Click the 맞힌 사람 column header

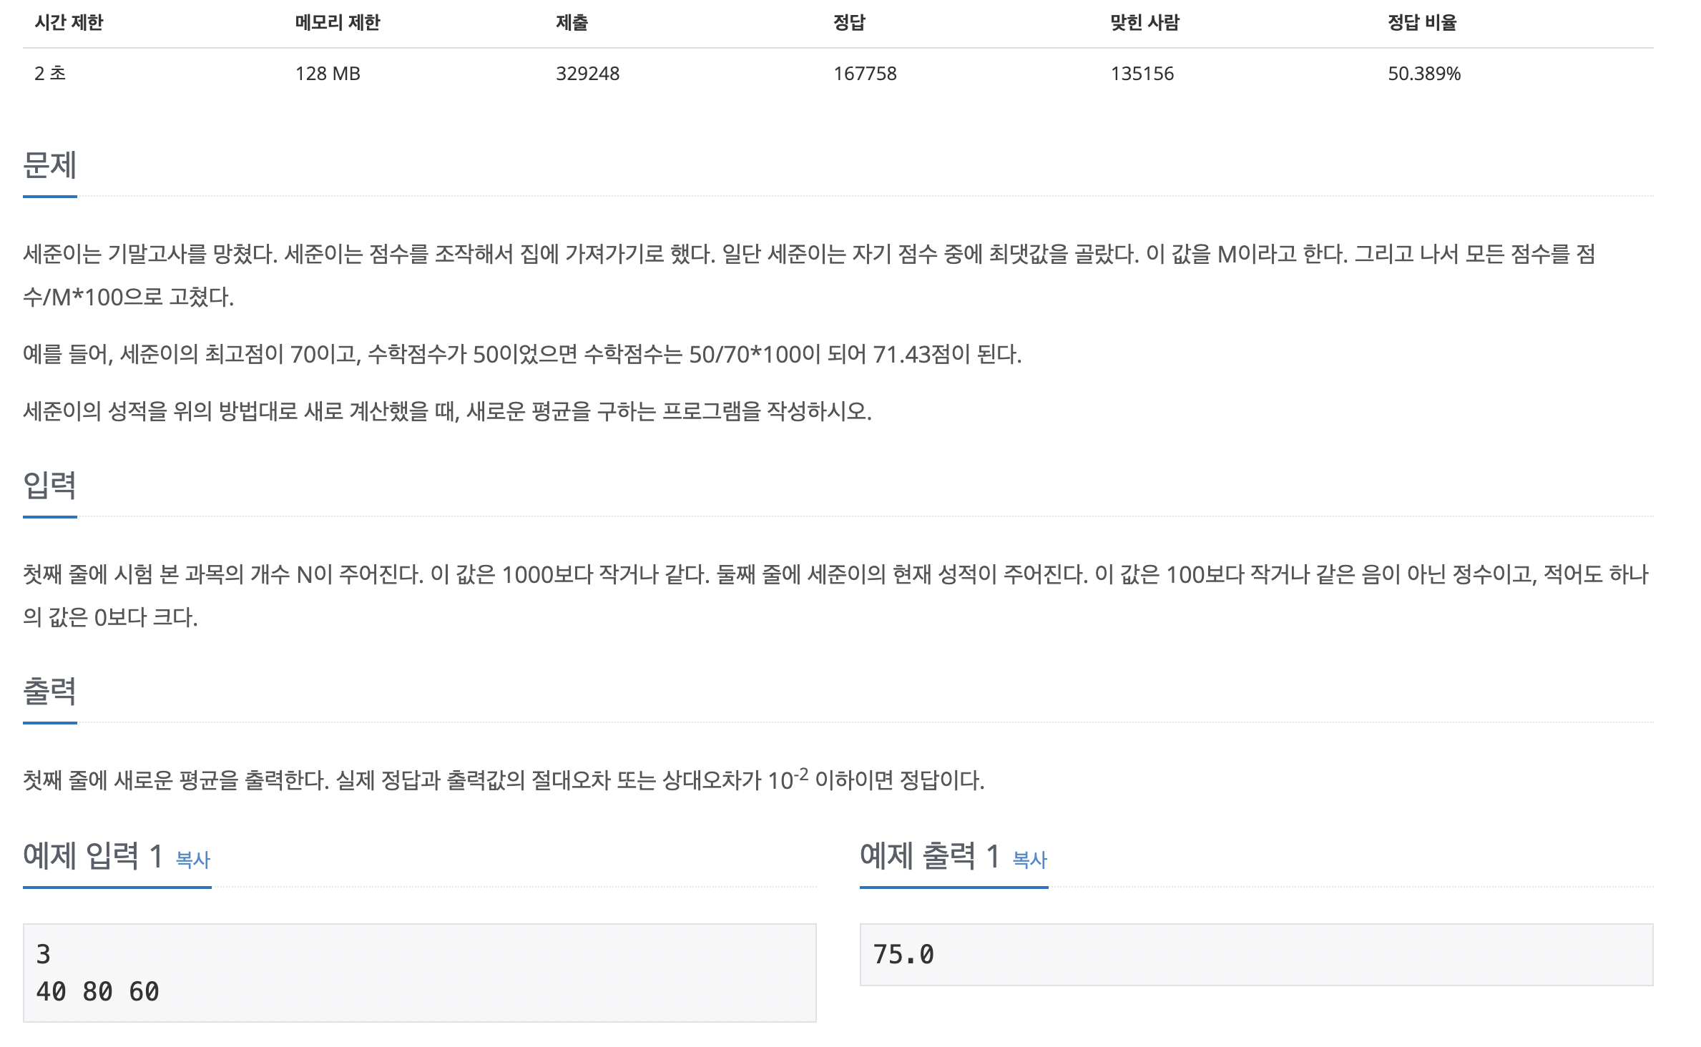tap(1144, 23)
